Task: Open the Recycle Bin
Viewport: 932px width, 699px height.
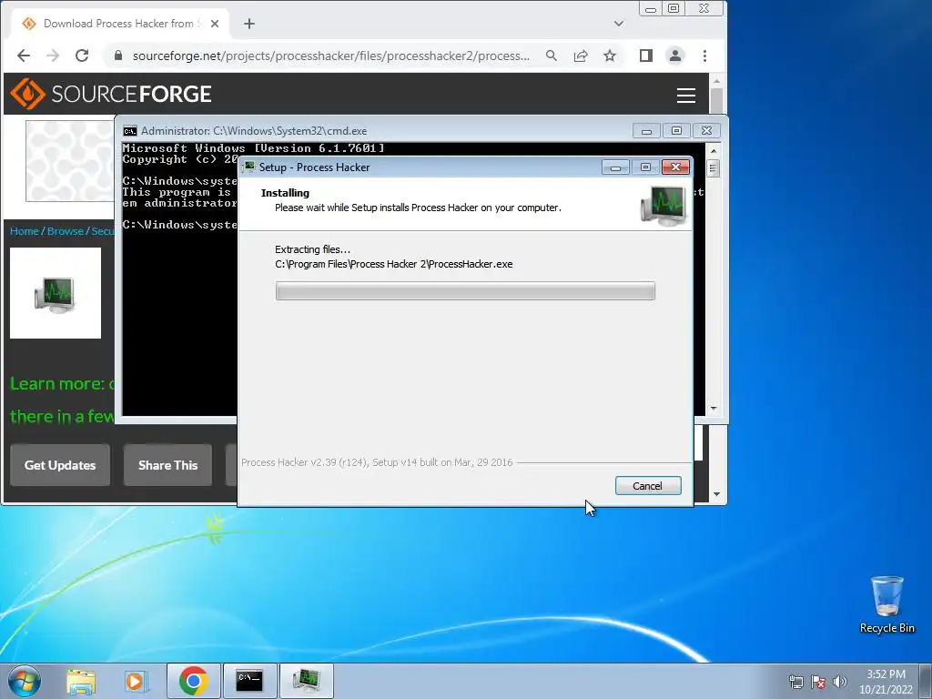Action: pos(886,604)
